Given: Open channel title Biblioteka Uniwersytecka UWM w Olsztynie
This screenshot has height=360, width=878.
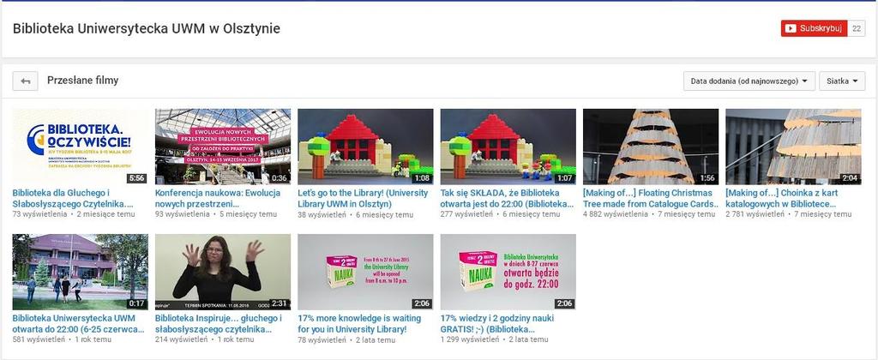Looking at the screenshot, I should tap(146, 28).
